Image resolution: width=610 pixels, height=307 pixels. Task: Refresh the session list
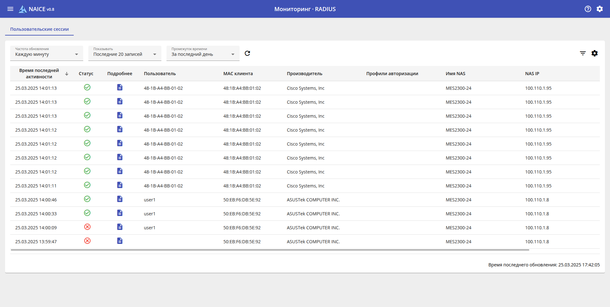click(247, 53)
